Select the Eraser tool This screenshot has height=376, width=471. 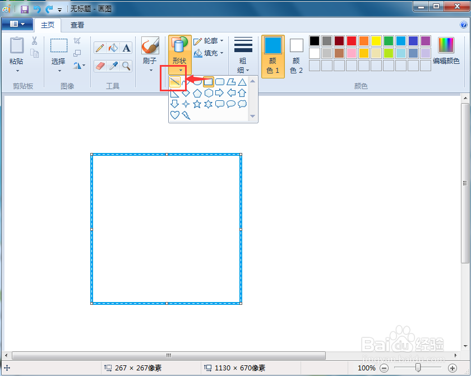100,66
